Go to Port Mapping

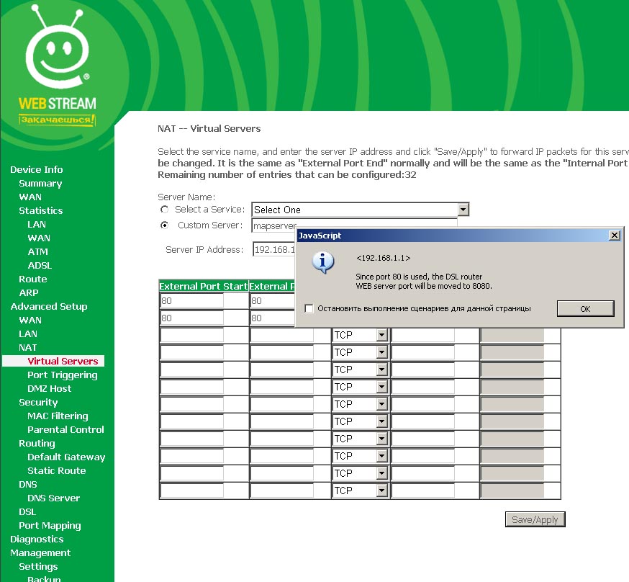pos(50,525)
